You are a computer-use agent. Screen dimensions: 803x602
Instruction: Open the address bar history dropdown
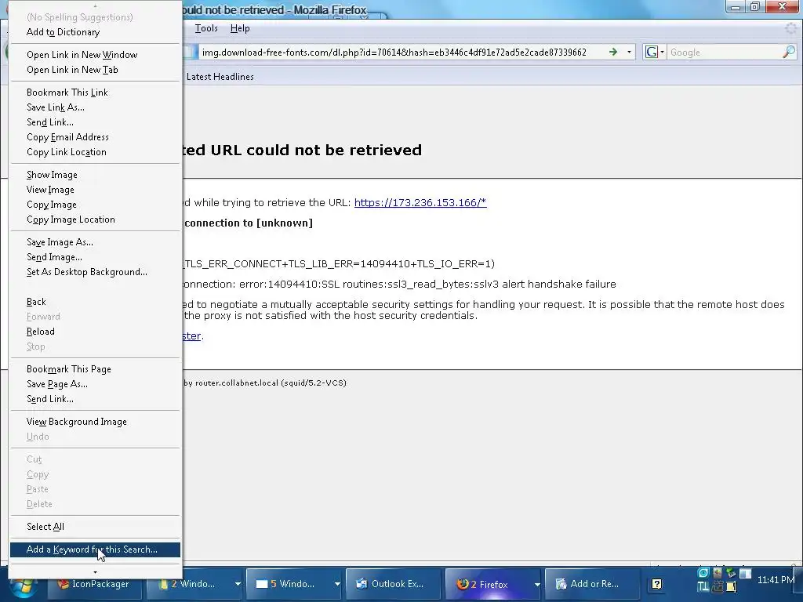(630, 53)
